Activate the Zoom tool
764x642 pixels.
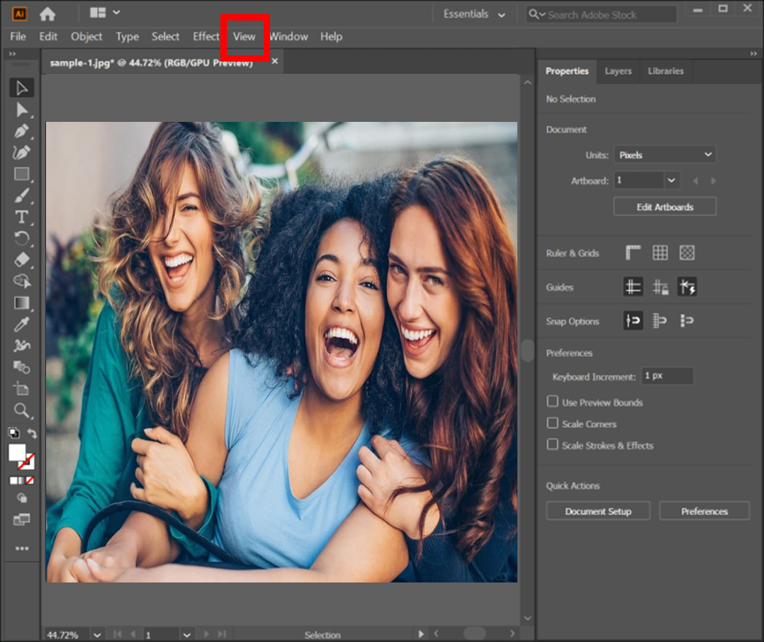pos(22,410)
